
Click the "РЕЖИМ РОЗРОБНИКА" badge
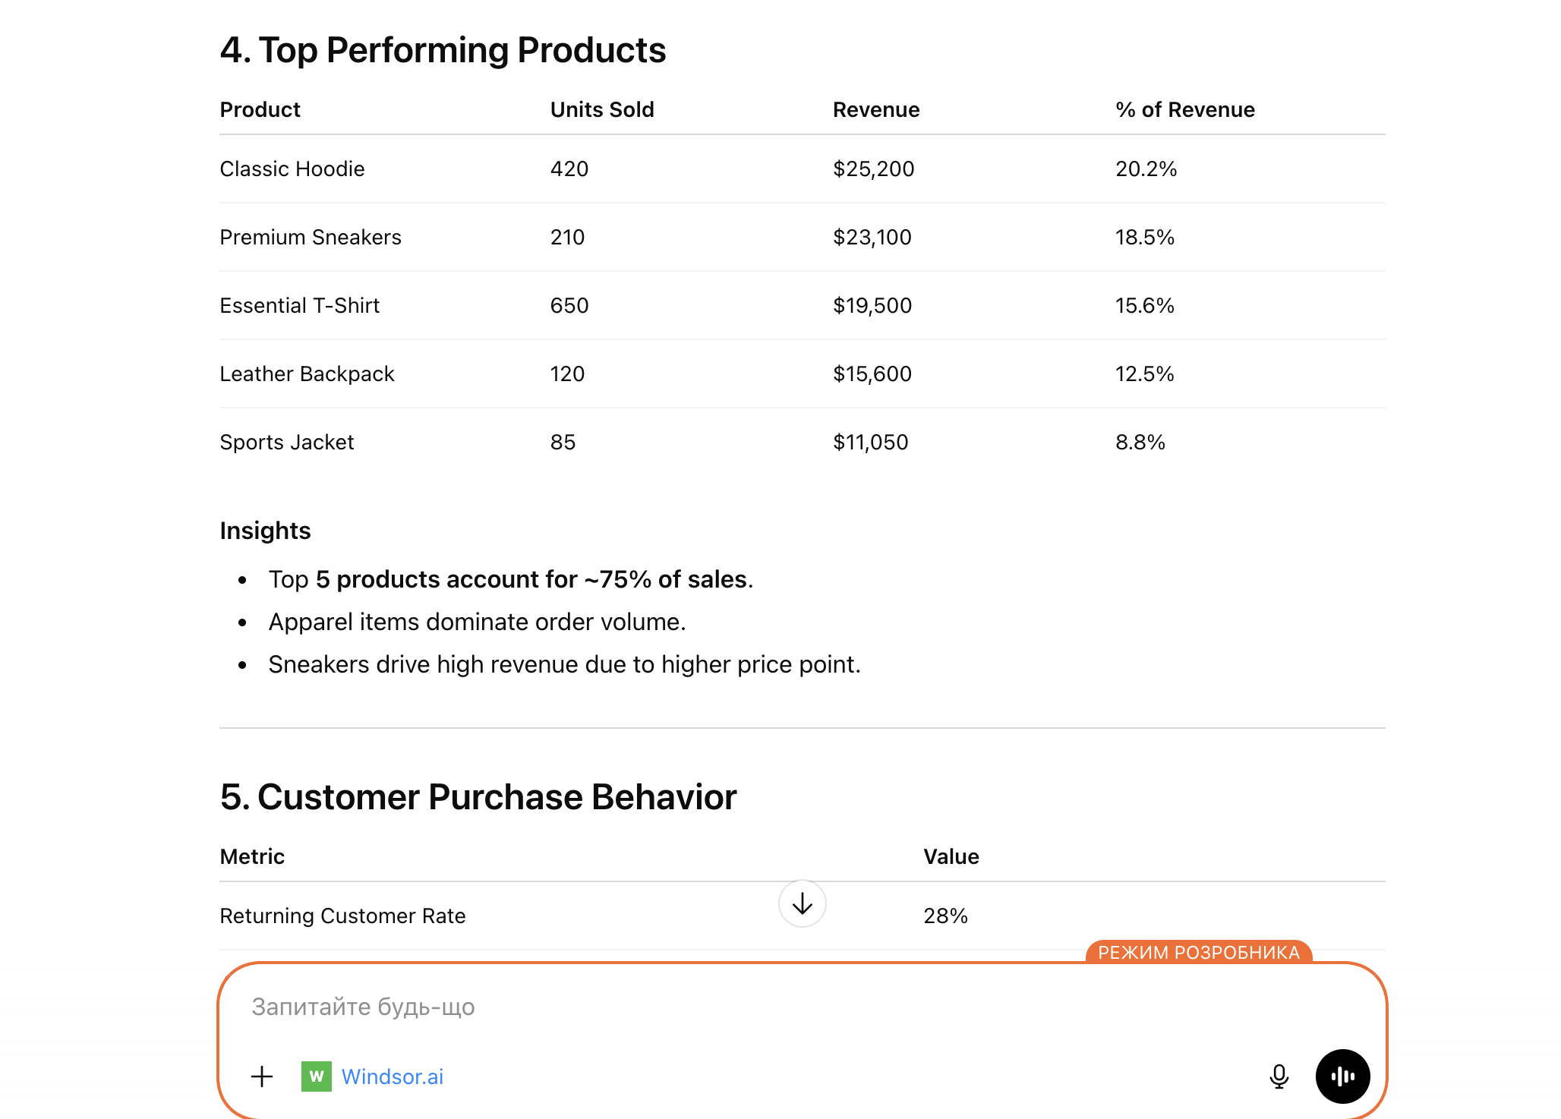click(x=1200, y=953)
